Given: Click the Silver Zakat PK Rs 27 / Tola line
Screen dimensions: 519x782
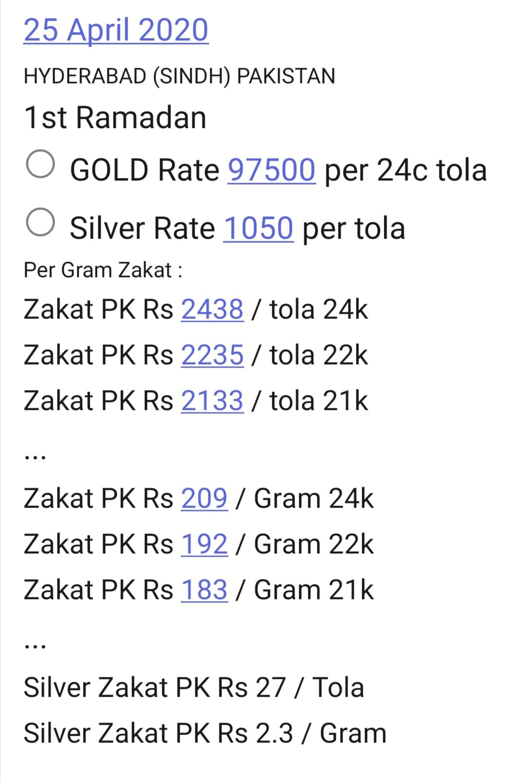Looking at the screenshot, I should [x=194, y=687].
